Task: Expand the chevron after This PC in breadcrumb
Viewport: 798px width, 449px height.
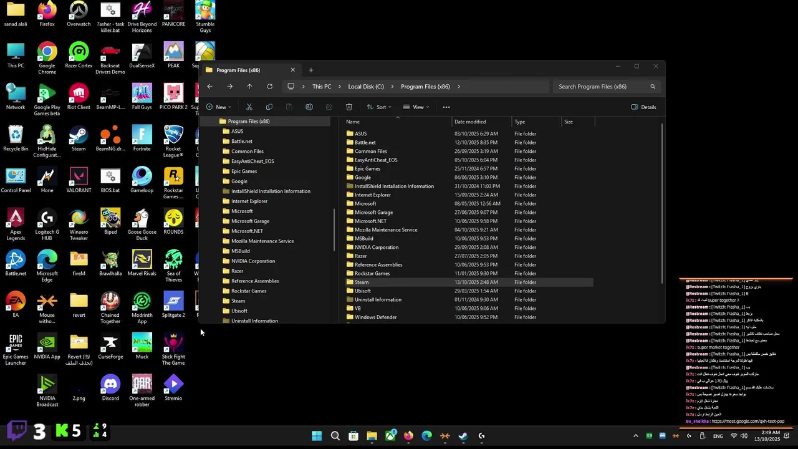Action: pyautogui.click(x=340, y=86)
